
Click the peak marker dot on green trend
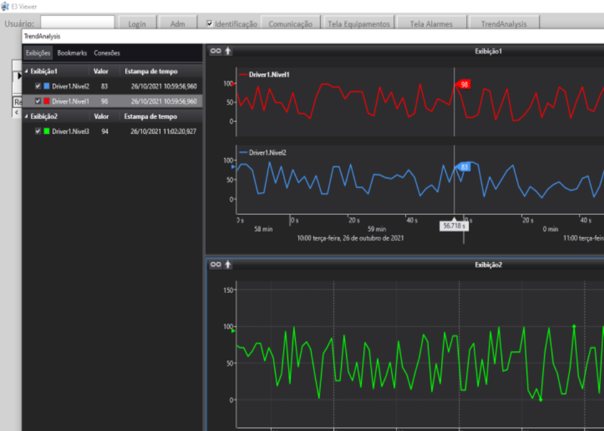(x=574, y=326)
